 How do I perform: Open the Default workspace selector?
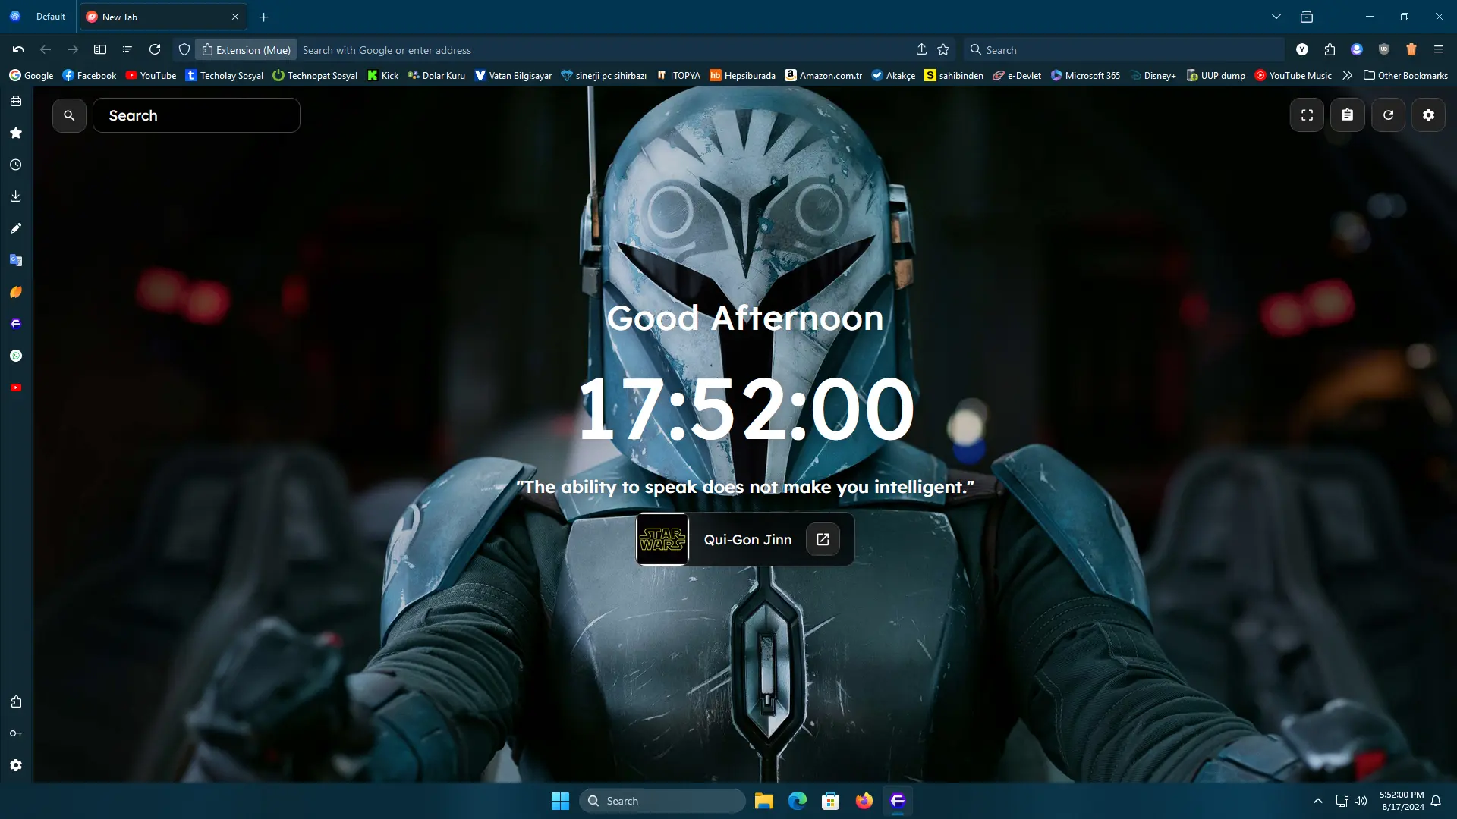click(38, 17)
